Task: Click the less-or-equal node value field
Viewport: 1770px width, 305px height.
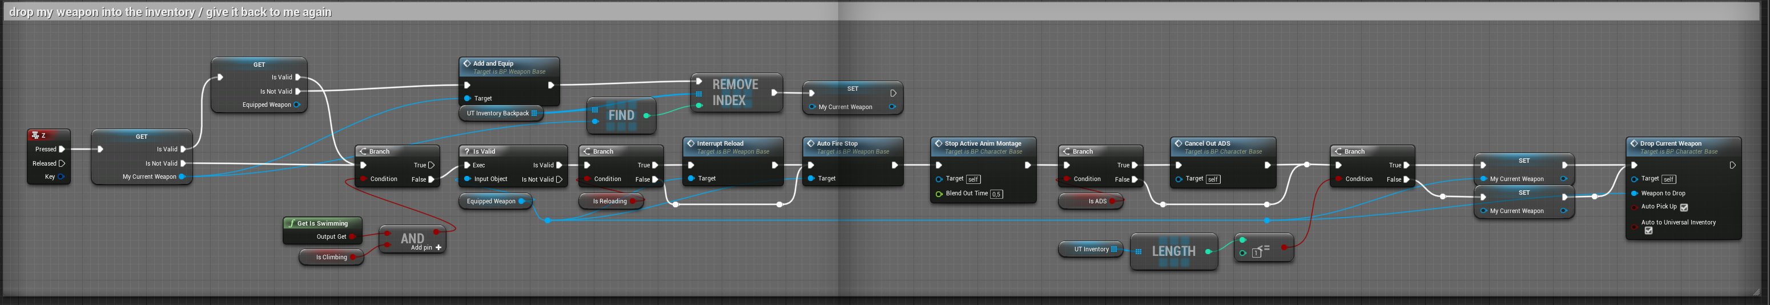Action: (x=1256, y=254)
